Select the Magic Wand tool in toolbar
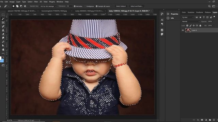This screenshot has width=218, height=122. tap(3, 19)
